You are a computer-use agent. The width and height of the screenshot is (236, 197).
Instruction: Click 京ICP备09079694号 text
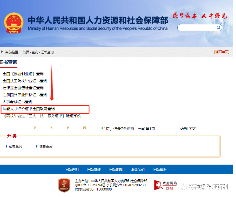pyautogui.click(x=90, y=185)
